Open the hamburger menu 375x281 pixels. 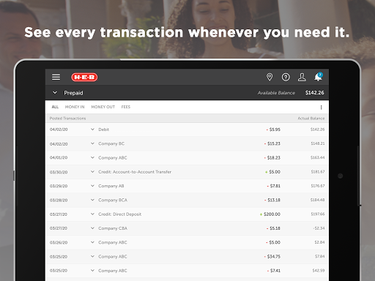56,77
